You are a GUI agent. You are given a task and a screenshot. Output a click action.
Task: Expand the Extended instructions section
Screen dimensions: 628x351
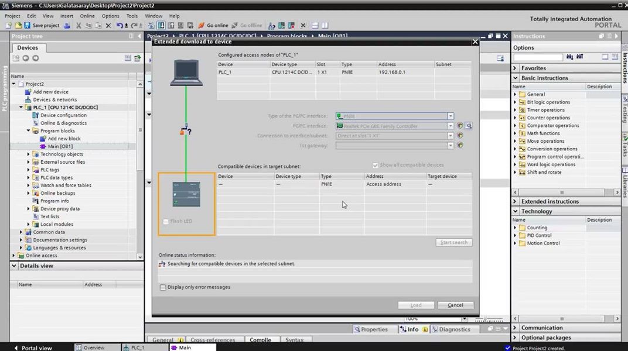click(x=516, y=201)
